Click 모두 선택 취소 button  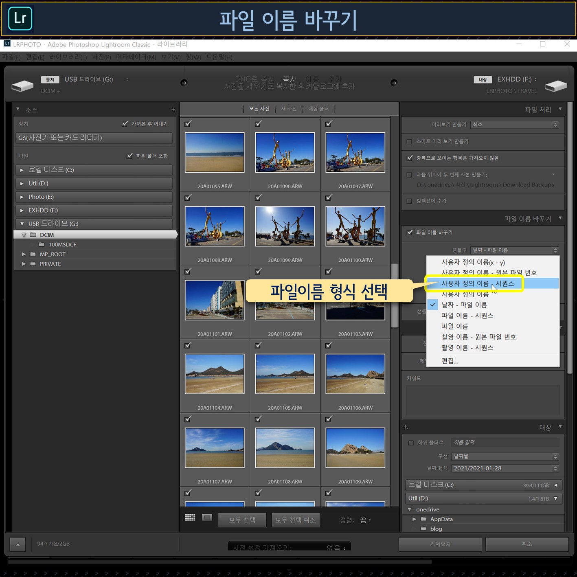pos(296,520)
